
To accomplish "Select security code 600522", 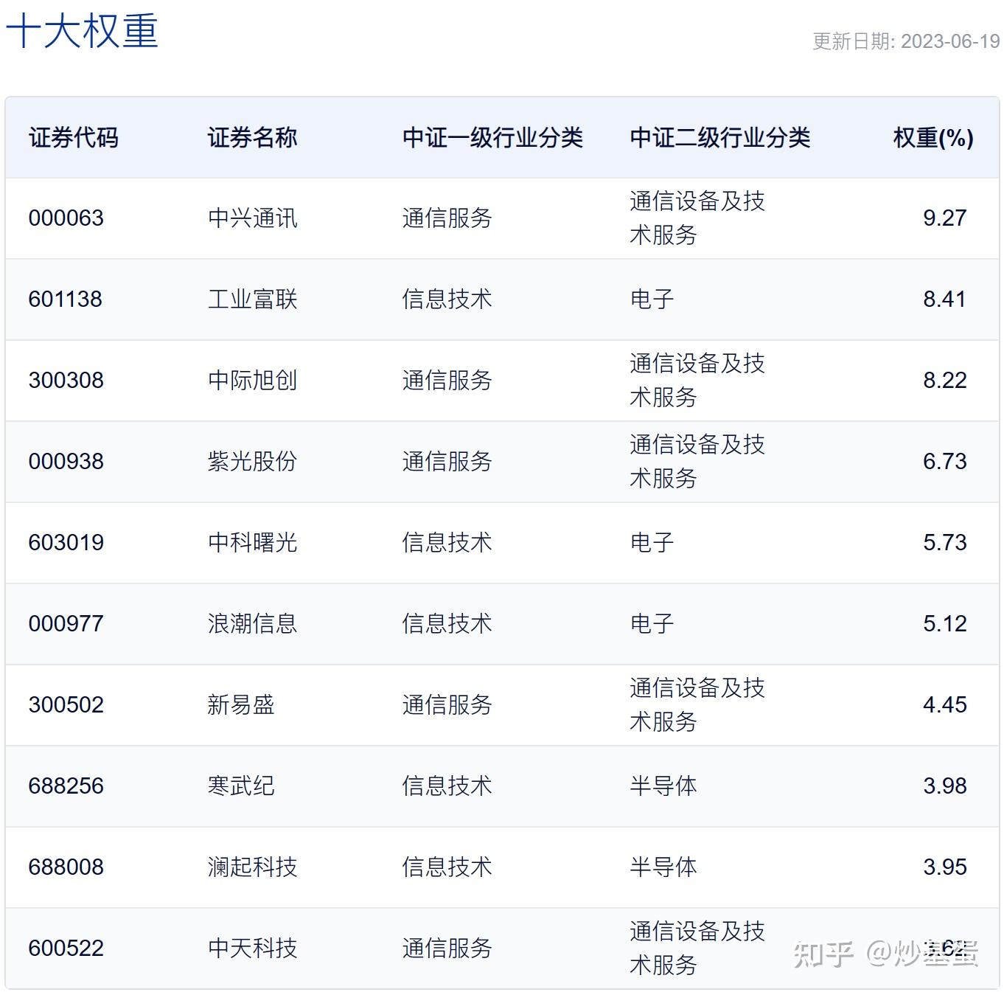I will pos(66,949).
